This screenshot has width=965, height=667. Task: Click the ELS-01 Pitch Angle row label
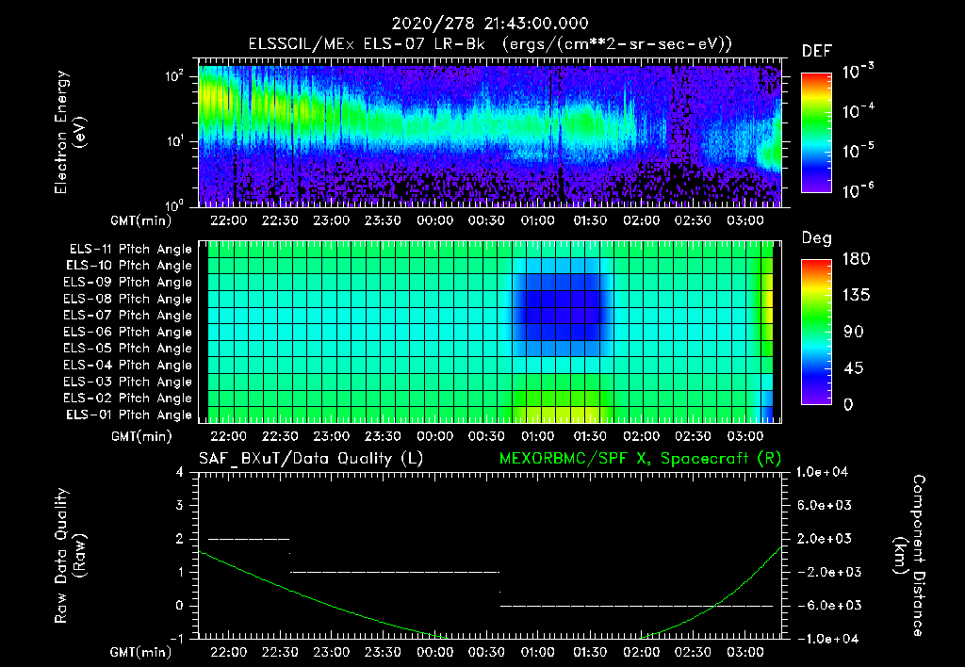tap(129, 415)
